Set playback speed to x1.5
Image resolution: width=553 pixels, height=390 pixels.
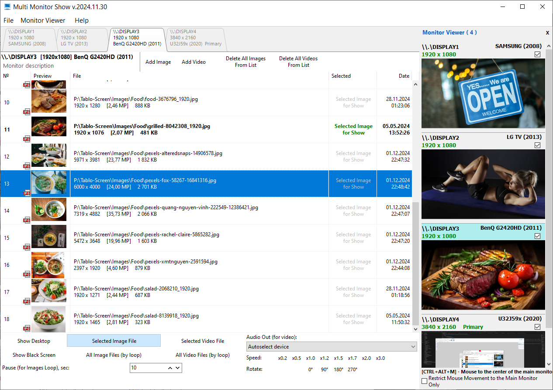339,359
